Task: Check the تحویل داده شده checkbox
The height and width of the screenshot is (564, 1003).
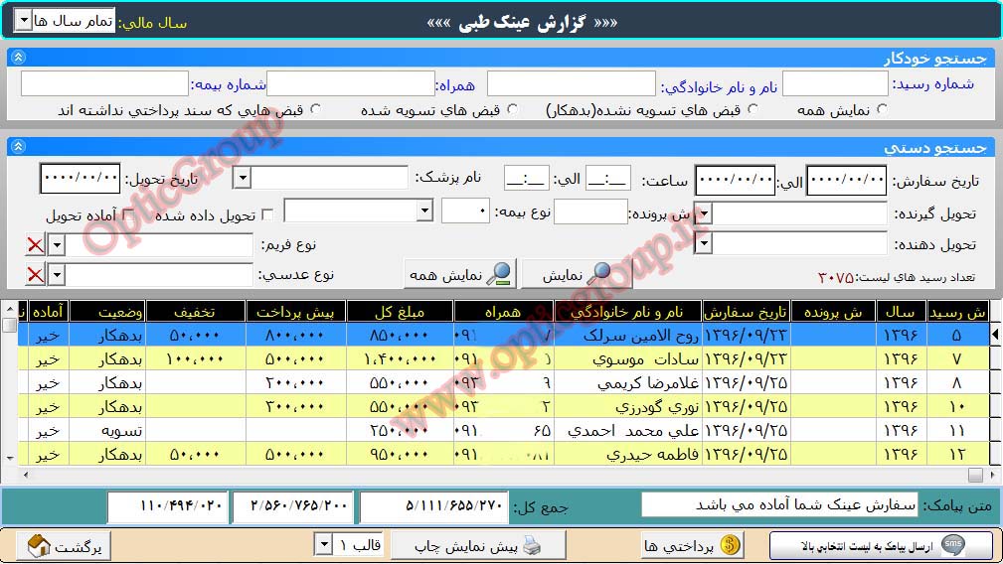Action: pos(267,215)
